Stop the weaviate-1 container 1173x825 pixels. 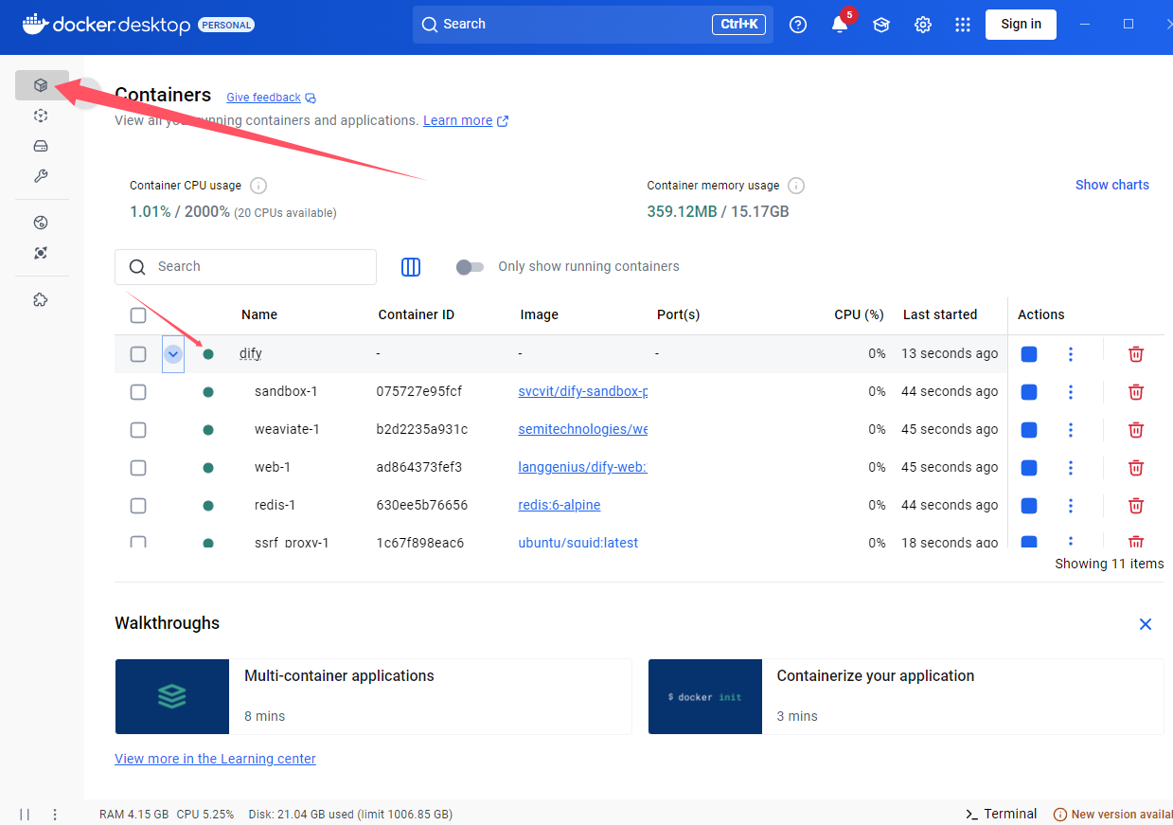coord(1029,430)
